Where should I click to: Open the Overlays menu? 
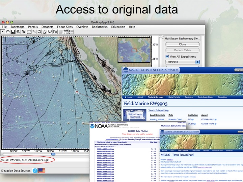82,27
